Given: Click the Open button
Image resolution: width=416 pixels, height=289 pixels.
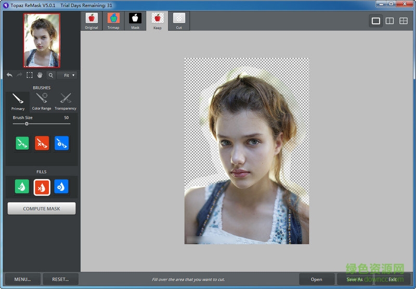Looking at the screenshot, I should 317,279.
